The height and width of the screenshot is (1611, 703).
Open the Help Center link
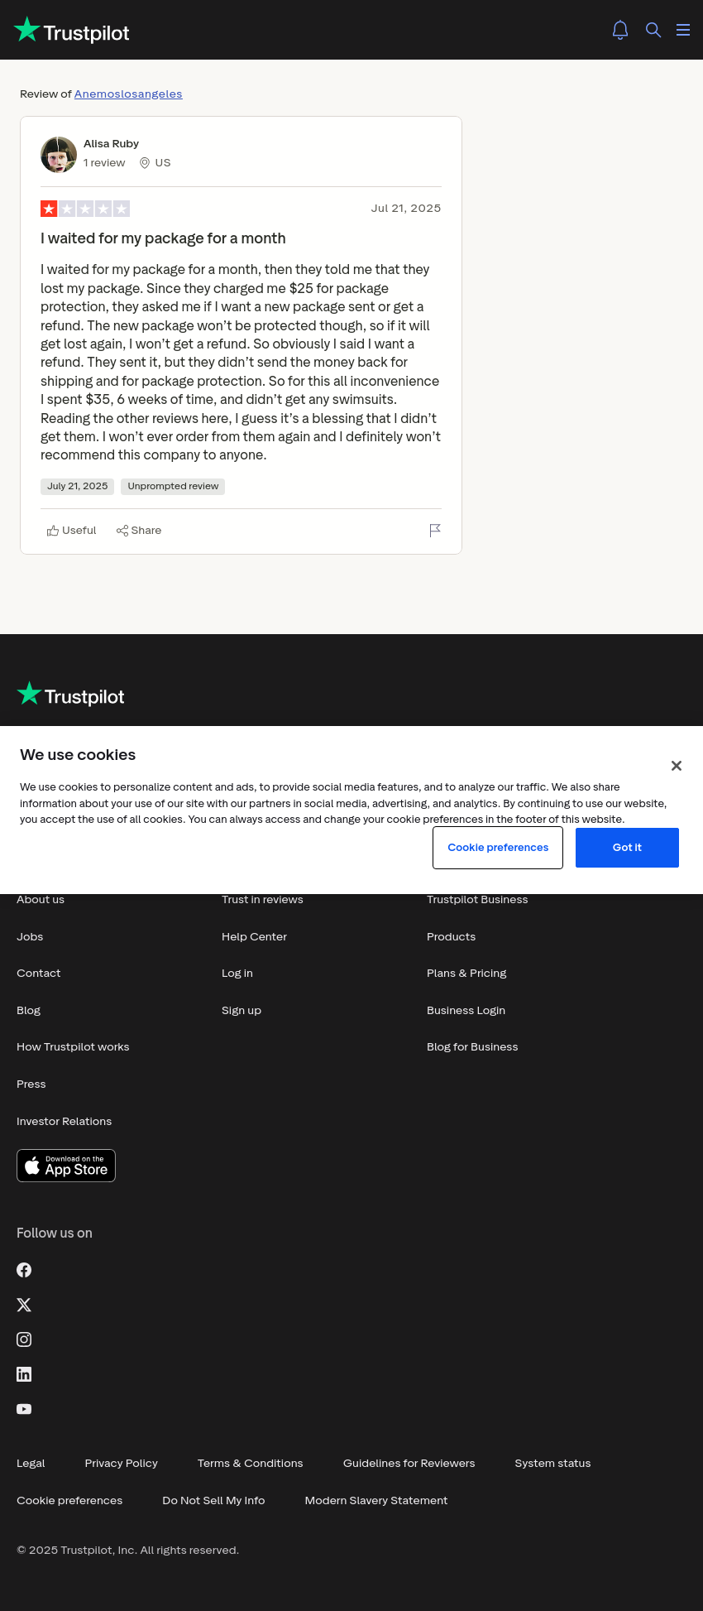tap(255, 937)
